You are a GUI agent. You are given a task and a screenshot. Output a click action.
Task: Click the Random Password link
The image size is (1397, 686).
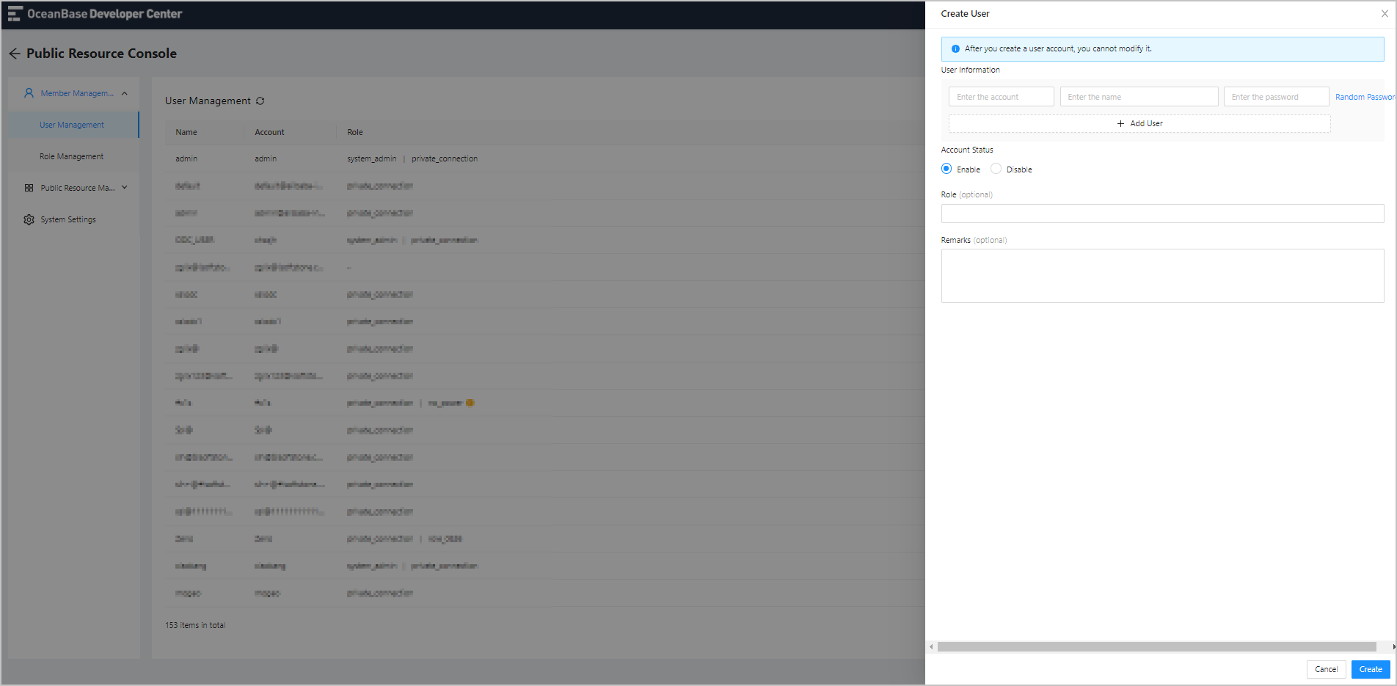(x=1365, y=97)
